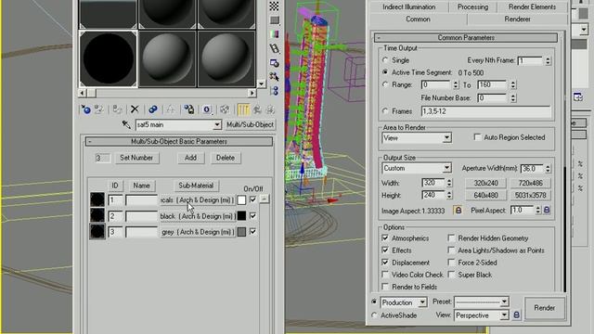Screen dimensions: 594x334
Task: Click the Make Unique icon
Action: click(x=171, y=109)
